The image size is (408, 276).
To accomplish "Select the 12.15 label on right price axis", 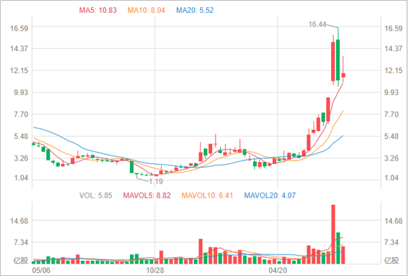I will point(394,71).
